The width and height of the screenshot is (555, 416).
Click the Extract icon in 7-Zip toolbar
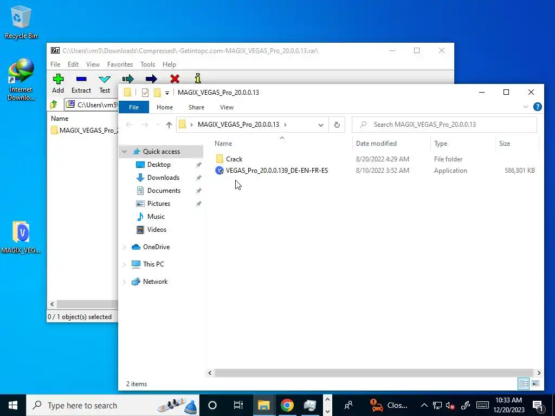click(x=81, y=79)
